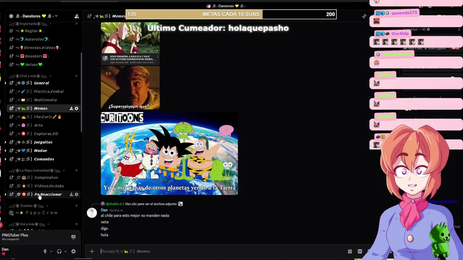
Task: Click attached file image icon in reply preview
Action: coord(180,204)
